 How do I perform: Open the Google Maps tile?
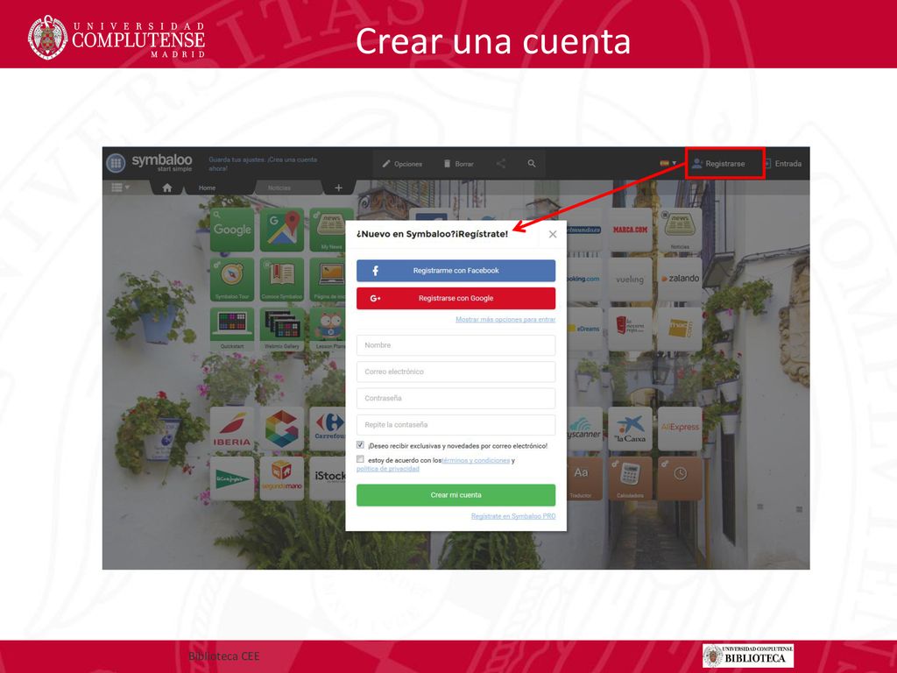click(x=281, y=230)
